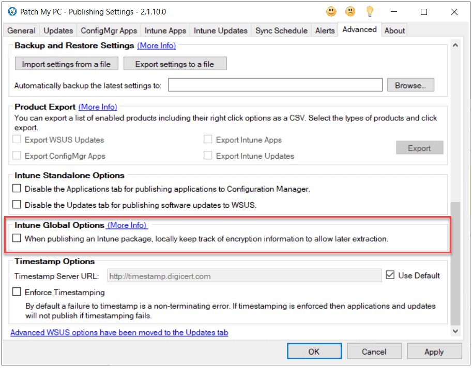Screen dimensions: 472x368
Task: Click the sad face feedback icon
Action: pos(350,12)
